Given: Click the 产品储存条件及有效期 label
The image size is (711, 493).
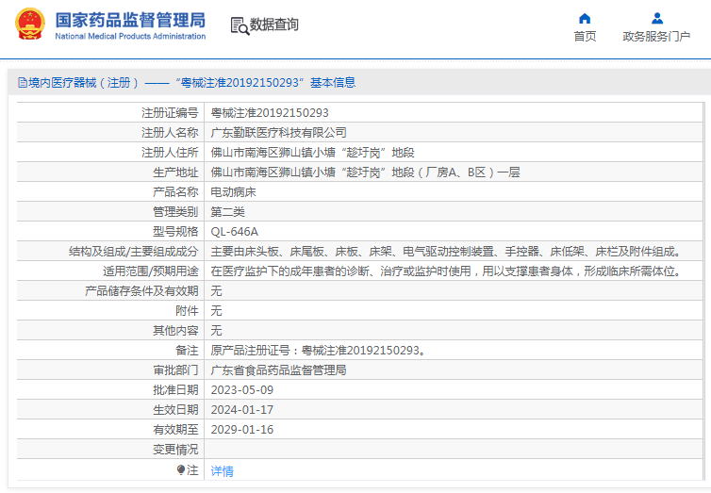Looking at the screenshot, I should click(x=141, y=291).
